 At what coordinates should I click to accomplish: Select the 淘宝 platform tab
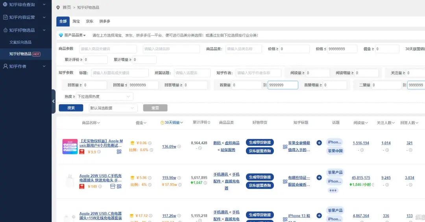(76, 21)
